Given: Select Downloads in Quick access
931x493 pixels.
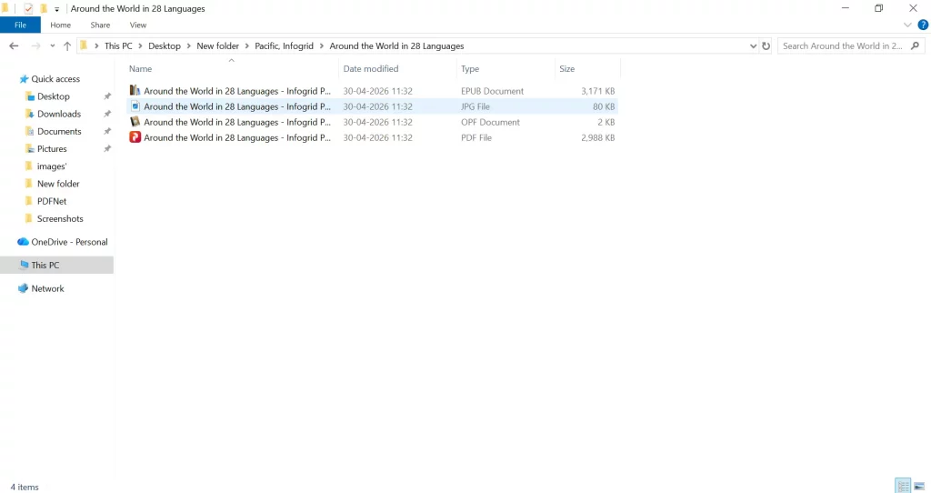Looking at the screenshot, I should coord(59,114).
